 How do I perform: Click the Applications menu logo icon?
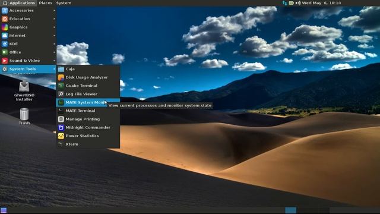pos(5,3)
